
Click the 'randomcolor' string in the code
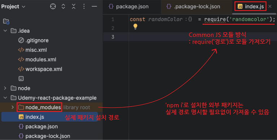pyautogui.click(x=249, y=19)
